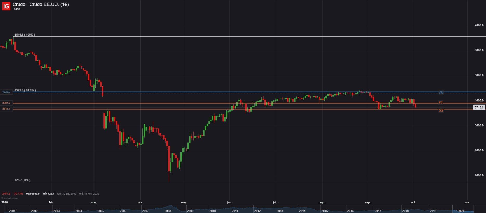Screen dimensions: 486x213
Task: Select the 6546.5 (100%) Fibonacci label
Action: click(x=25, y=35)
